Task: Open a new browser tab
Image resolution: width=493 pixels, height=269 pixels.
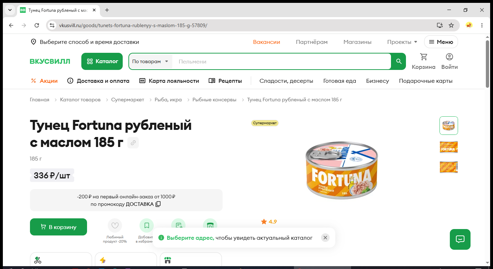Action: point(107,10)
